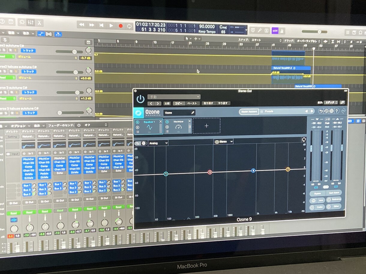Select the next Ozone preset arrow
The width and height of the screenshot is (366, 274).
click(312, 111)
